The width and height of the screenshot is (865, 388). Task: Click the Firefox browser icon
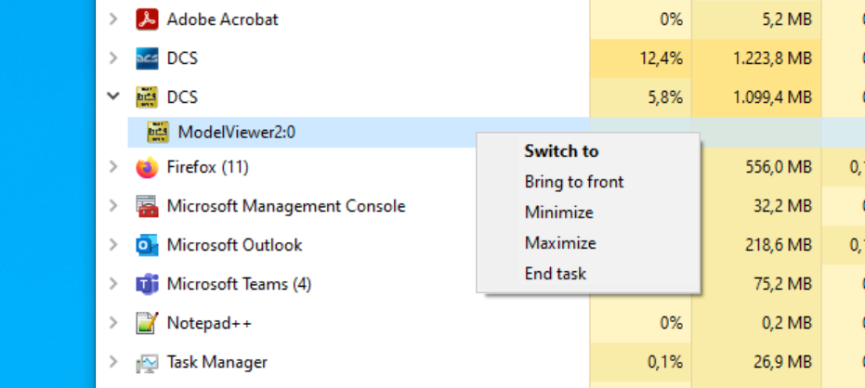coord(147,167)
